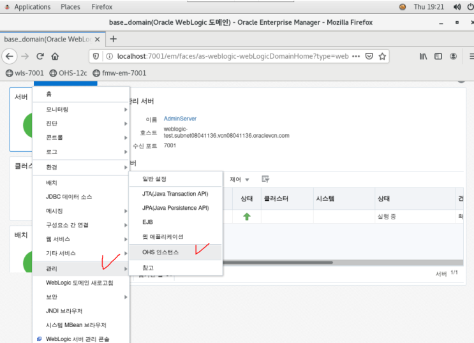Click the horizontal table scrollbar

point(278,262)
